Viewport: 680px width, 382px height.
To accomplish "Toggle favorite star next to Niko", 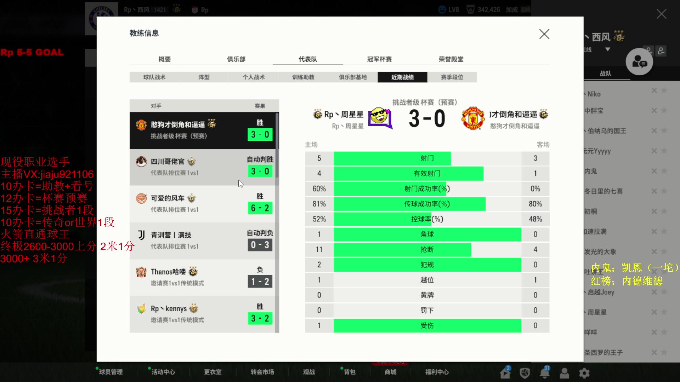I will point(664,91).
